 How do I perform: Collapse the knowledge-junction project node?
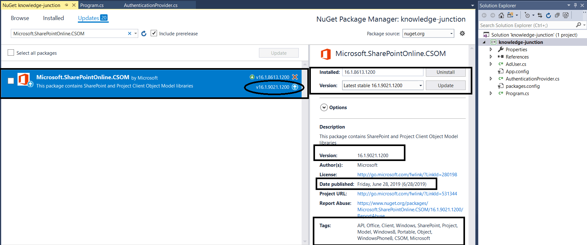[x=484, y=42]
